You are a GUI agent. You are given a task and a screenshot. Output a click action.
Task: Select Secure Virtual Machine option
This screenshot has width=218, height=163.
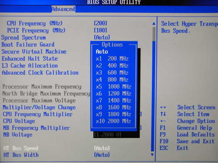[x=34, y=52]
